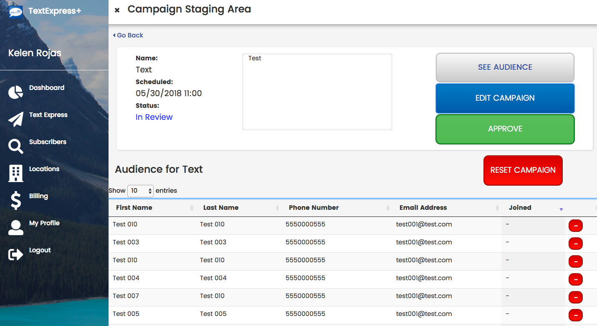Open the Dashboard menu item
The image size is (597, 326).
pos(47,88)
